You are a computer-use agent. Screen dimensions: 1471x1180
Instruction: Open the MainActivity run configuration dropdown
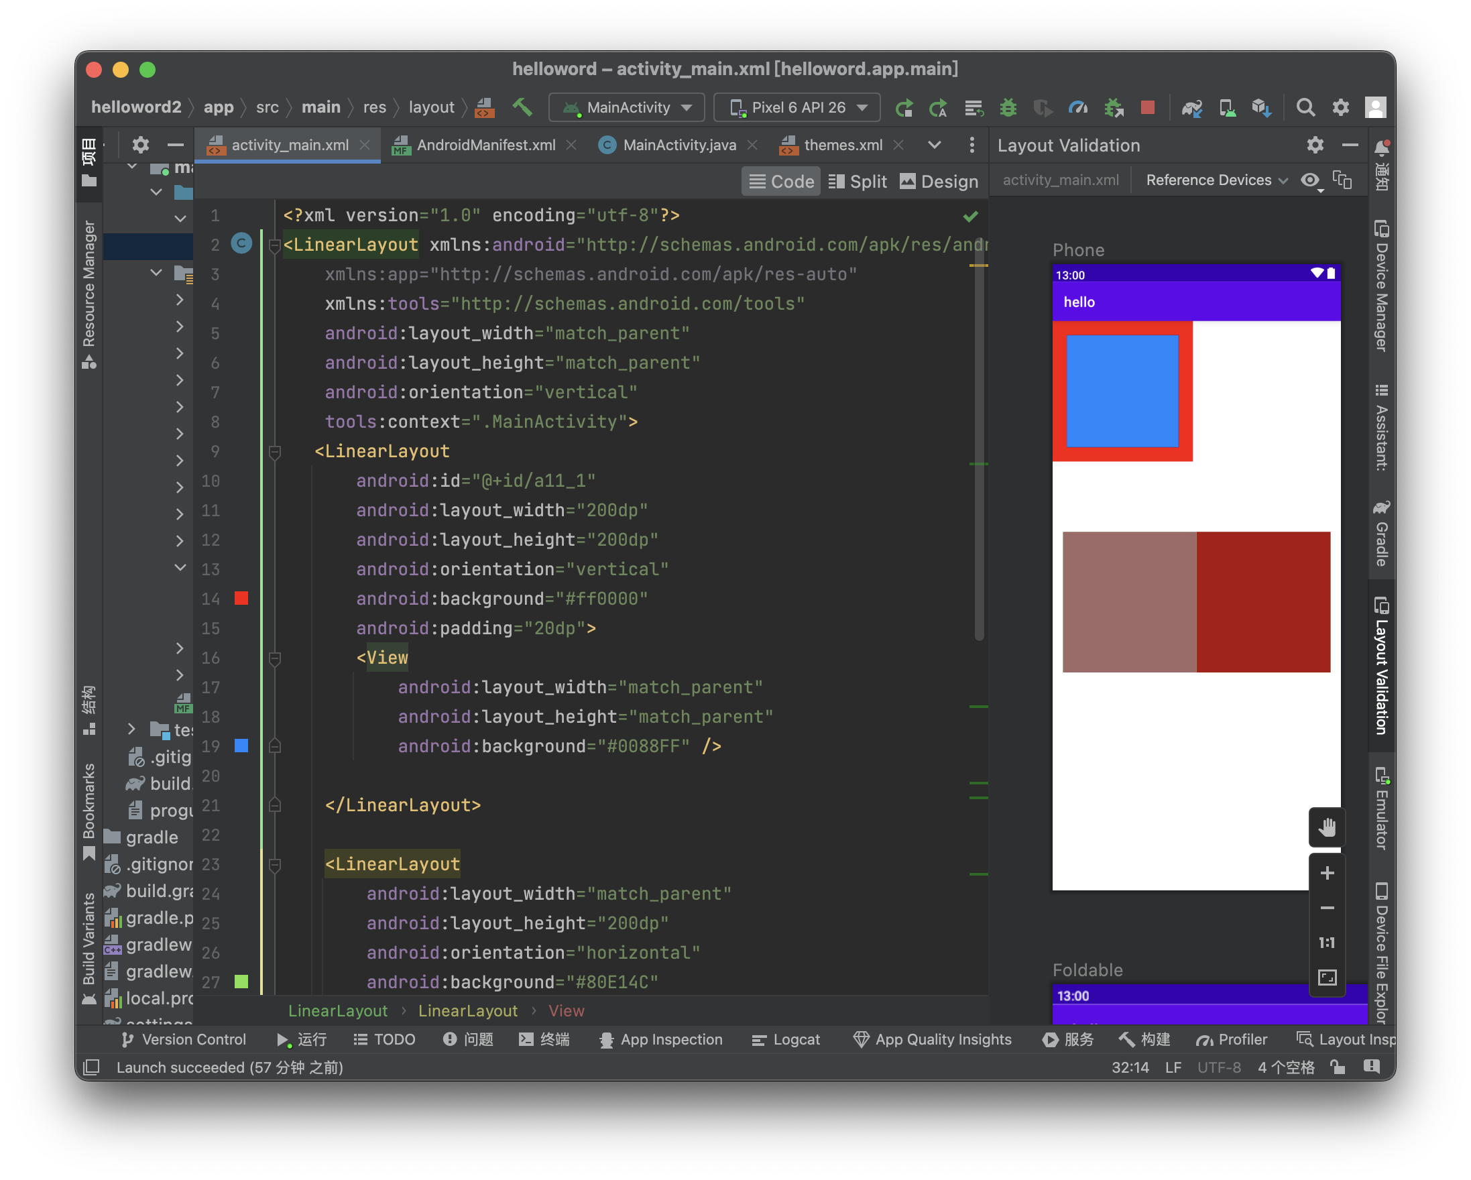coord(627,107)
